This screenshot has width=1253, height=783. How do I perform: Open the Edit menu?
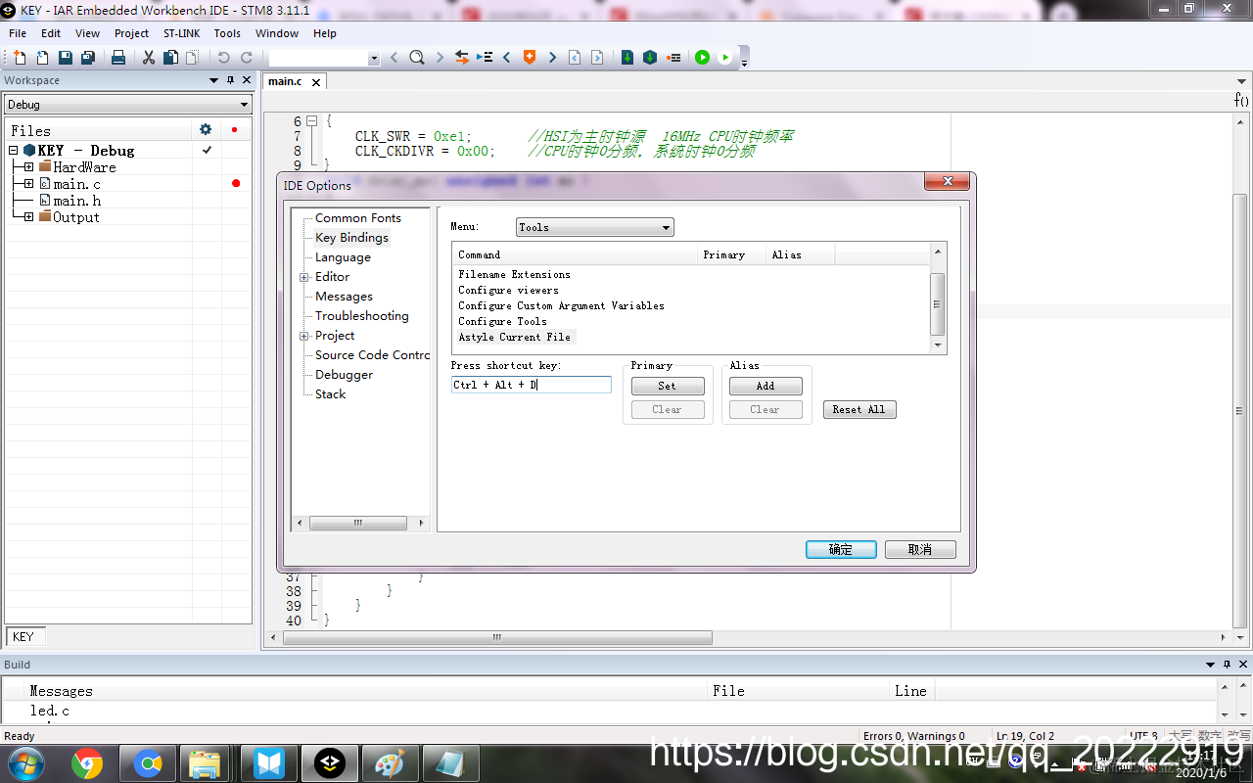51,33
